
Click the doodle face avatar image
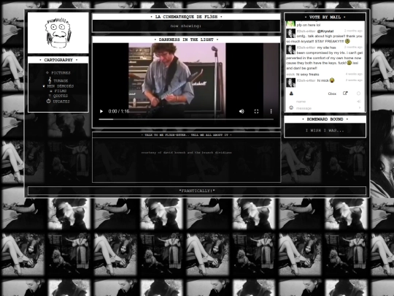(58, 33)
